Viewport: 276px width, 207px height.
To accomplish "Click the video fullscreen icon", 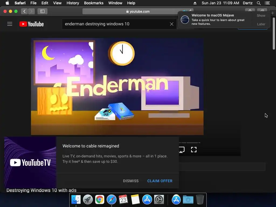I will click(194, 150).
